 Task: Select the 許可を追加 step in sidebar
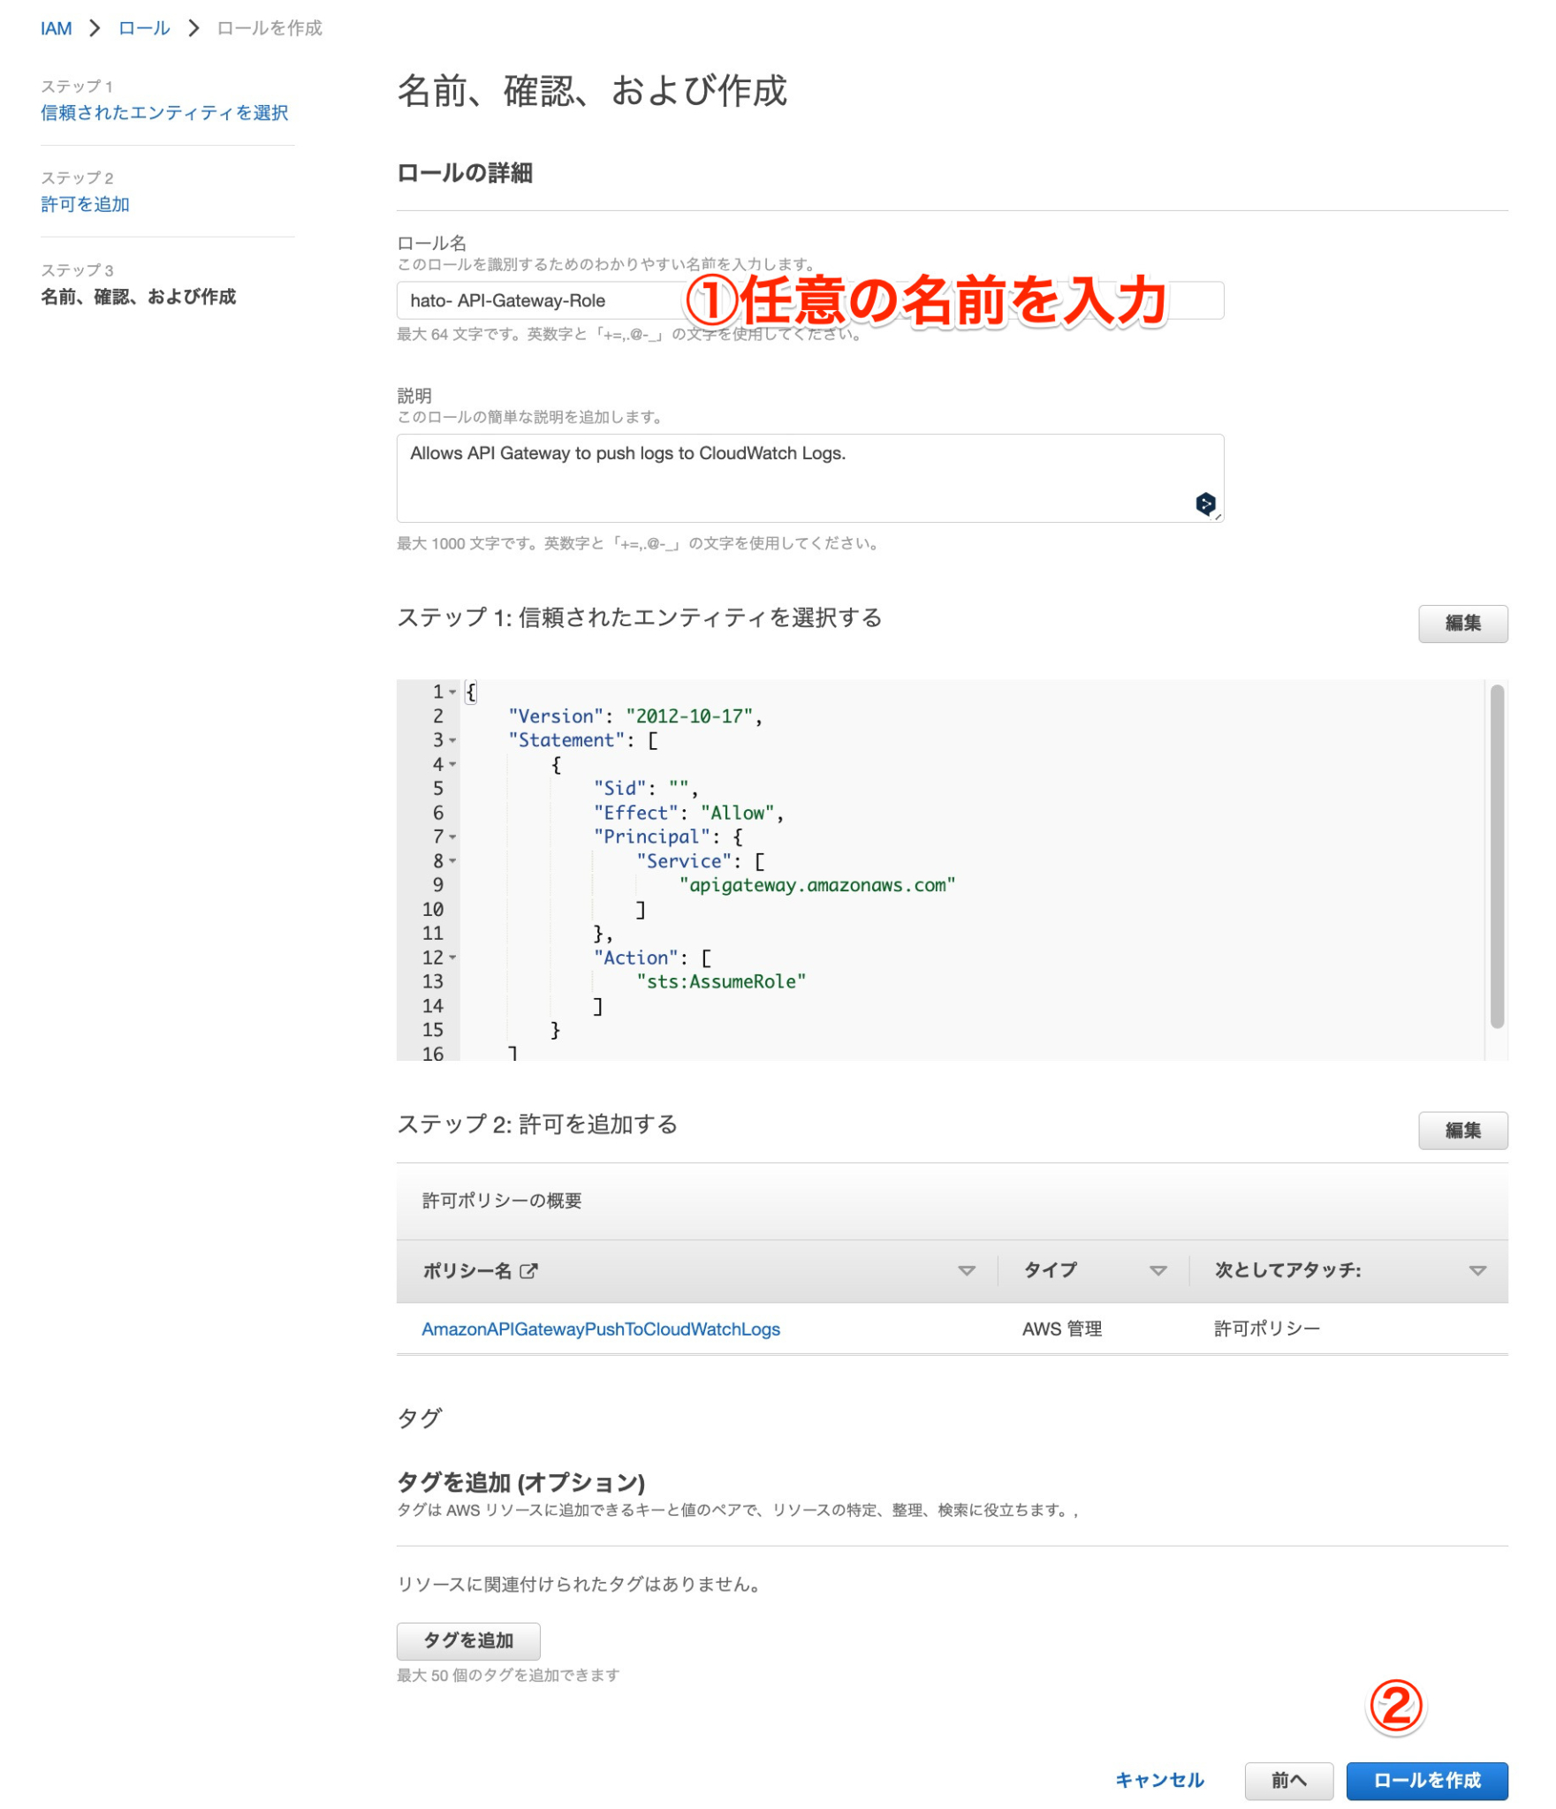pos(85,204)
